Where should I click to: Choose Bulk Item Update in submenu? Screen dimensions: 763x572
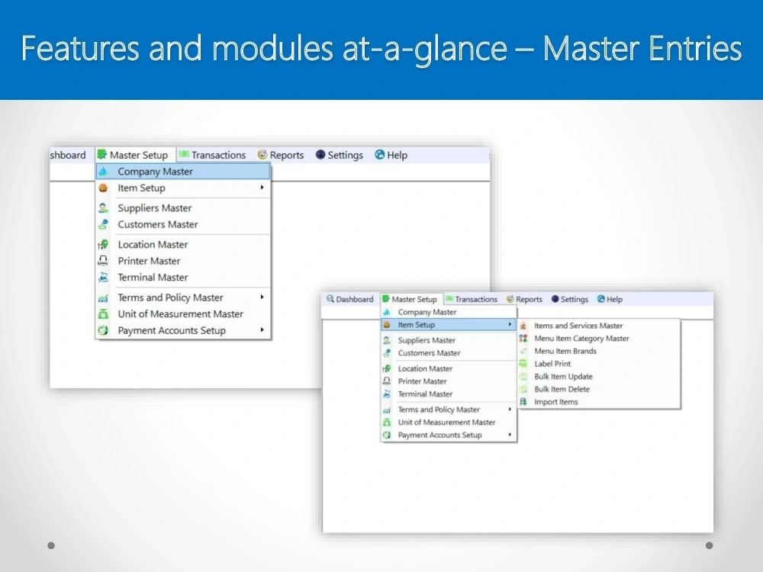point(598,377)
